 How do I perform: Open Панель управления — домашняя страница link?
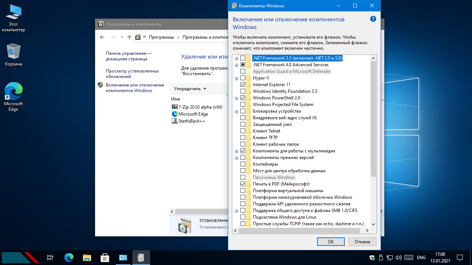tap(129, 56)
